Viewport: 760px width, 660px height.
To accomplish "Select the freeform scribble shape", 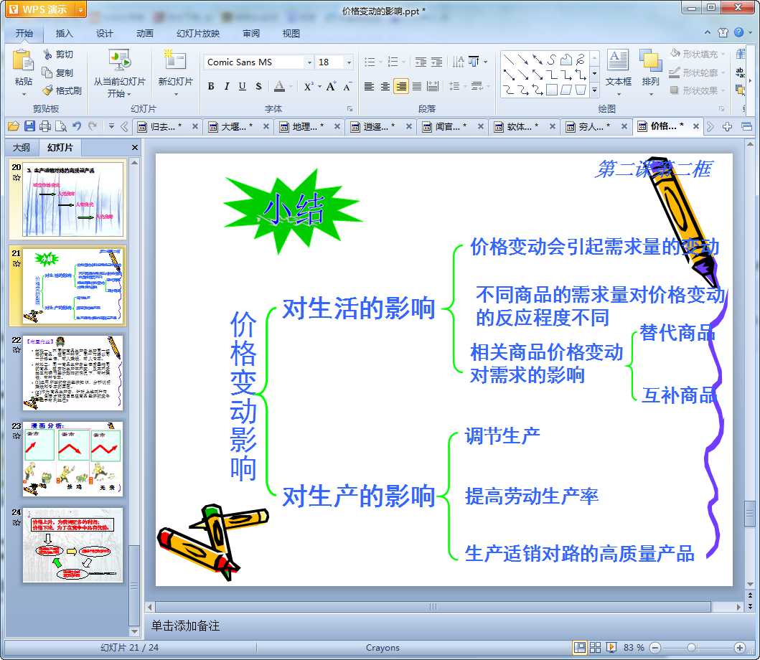I will (x=580, y=60).
